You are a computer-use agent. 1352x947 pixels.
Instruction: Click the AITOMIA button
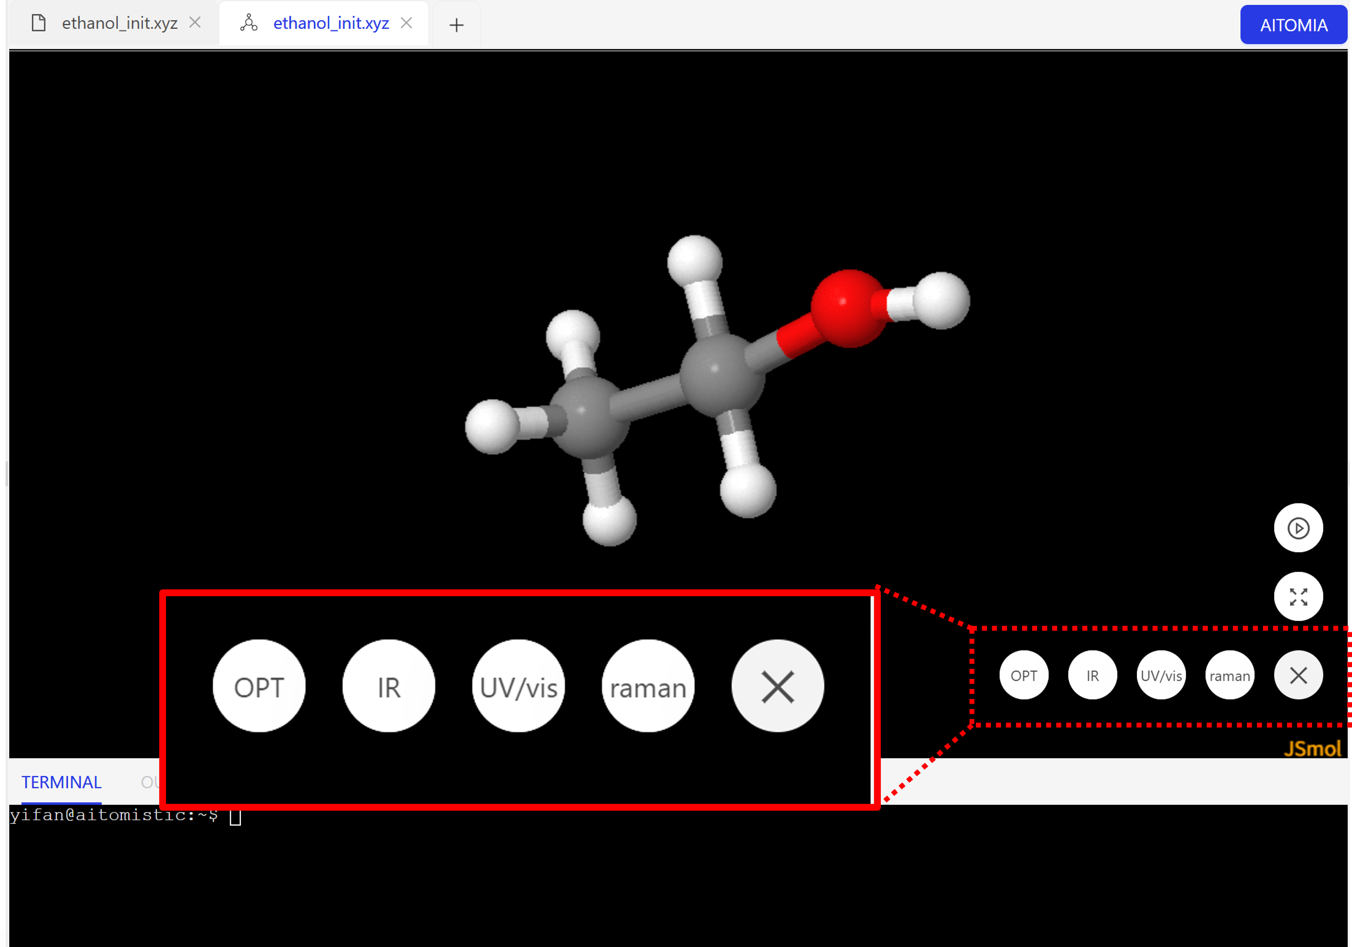click(1293, 25)
